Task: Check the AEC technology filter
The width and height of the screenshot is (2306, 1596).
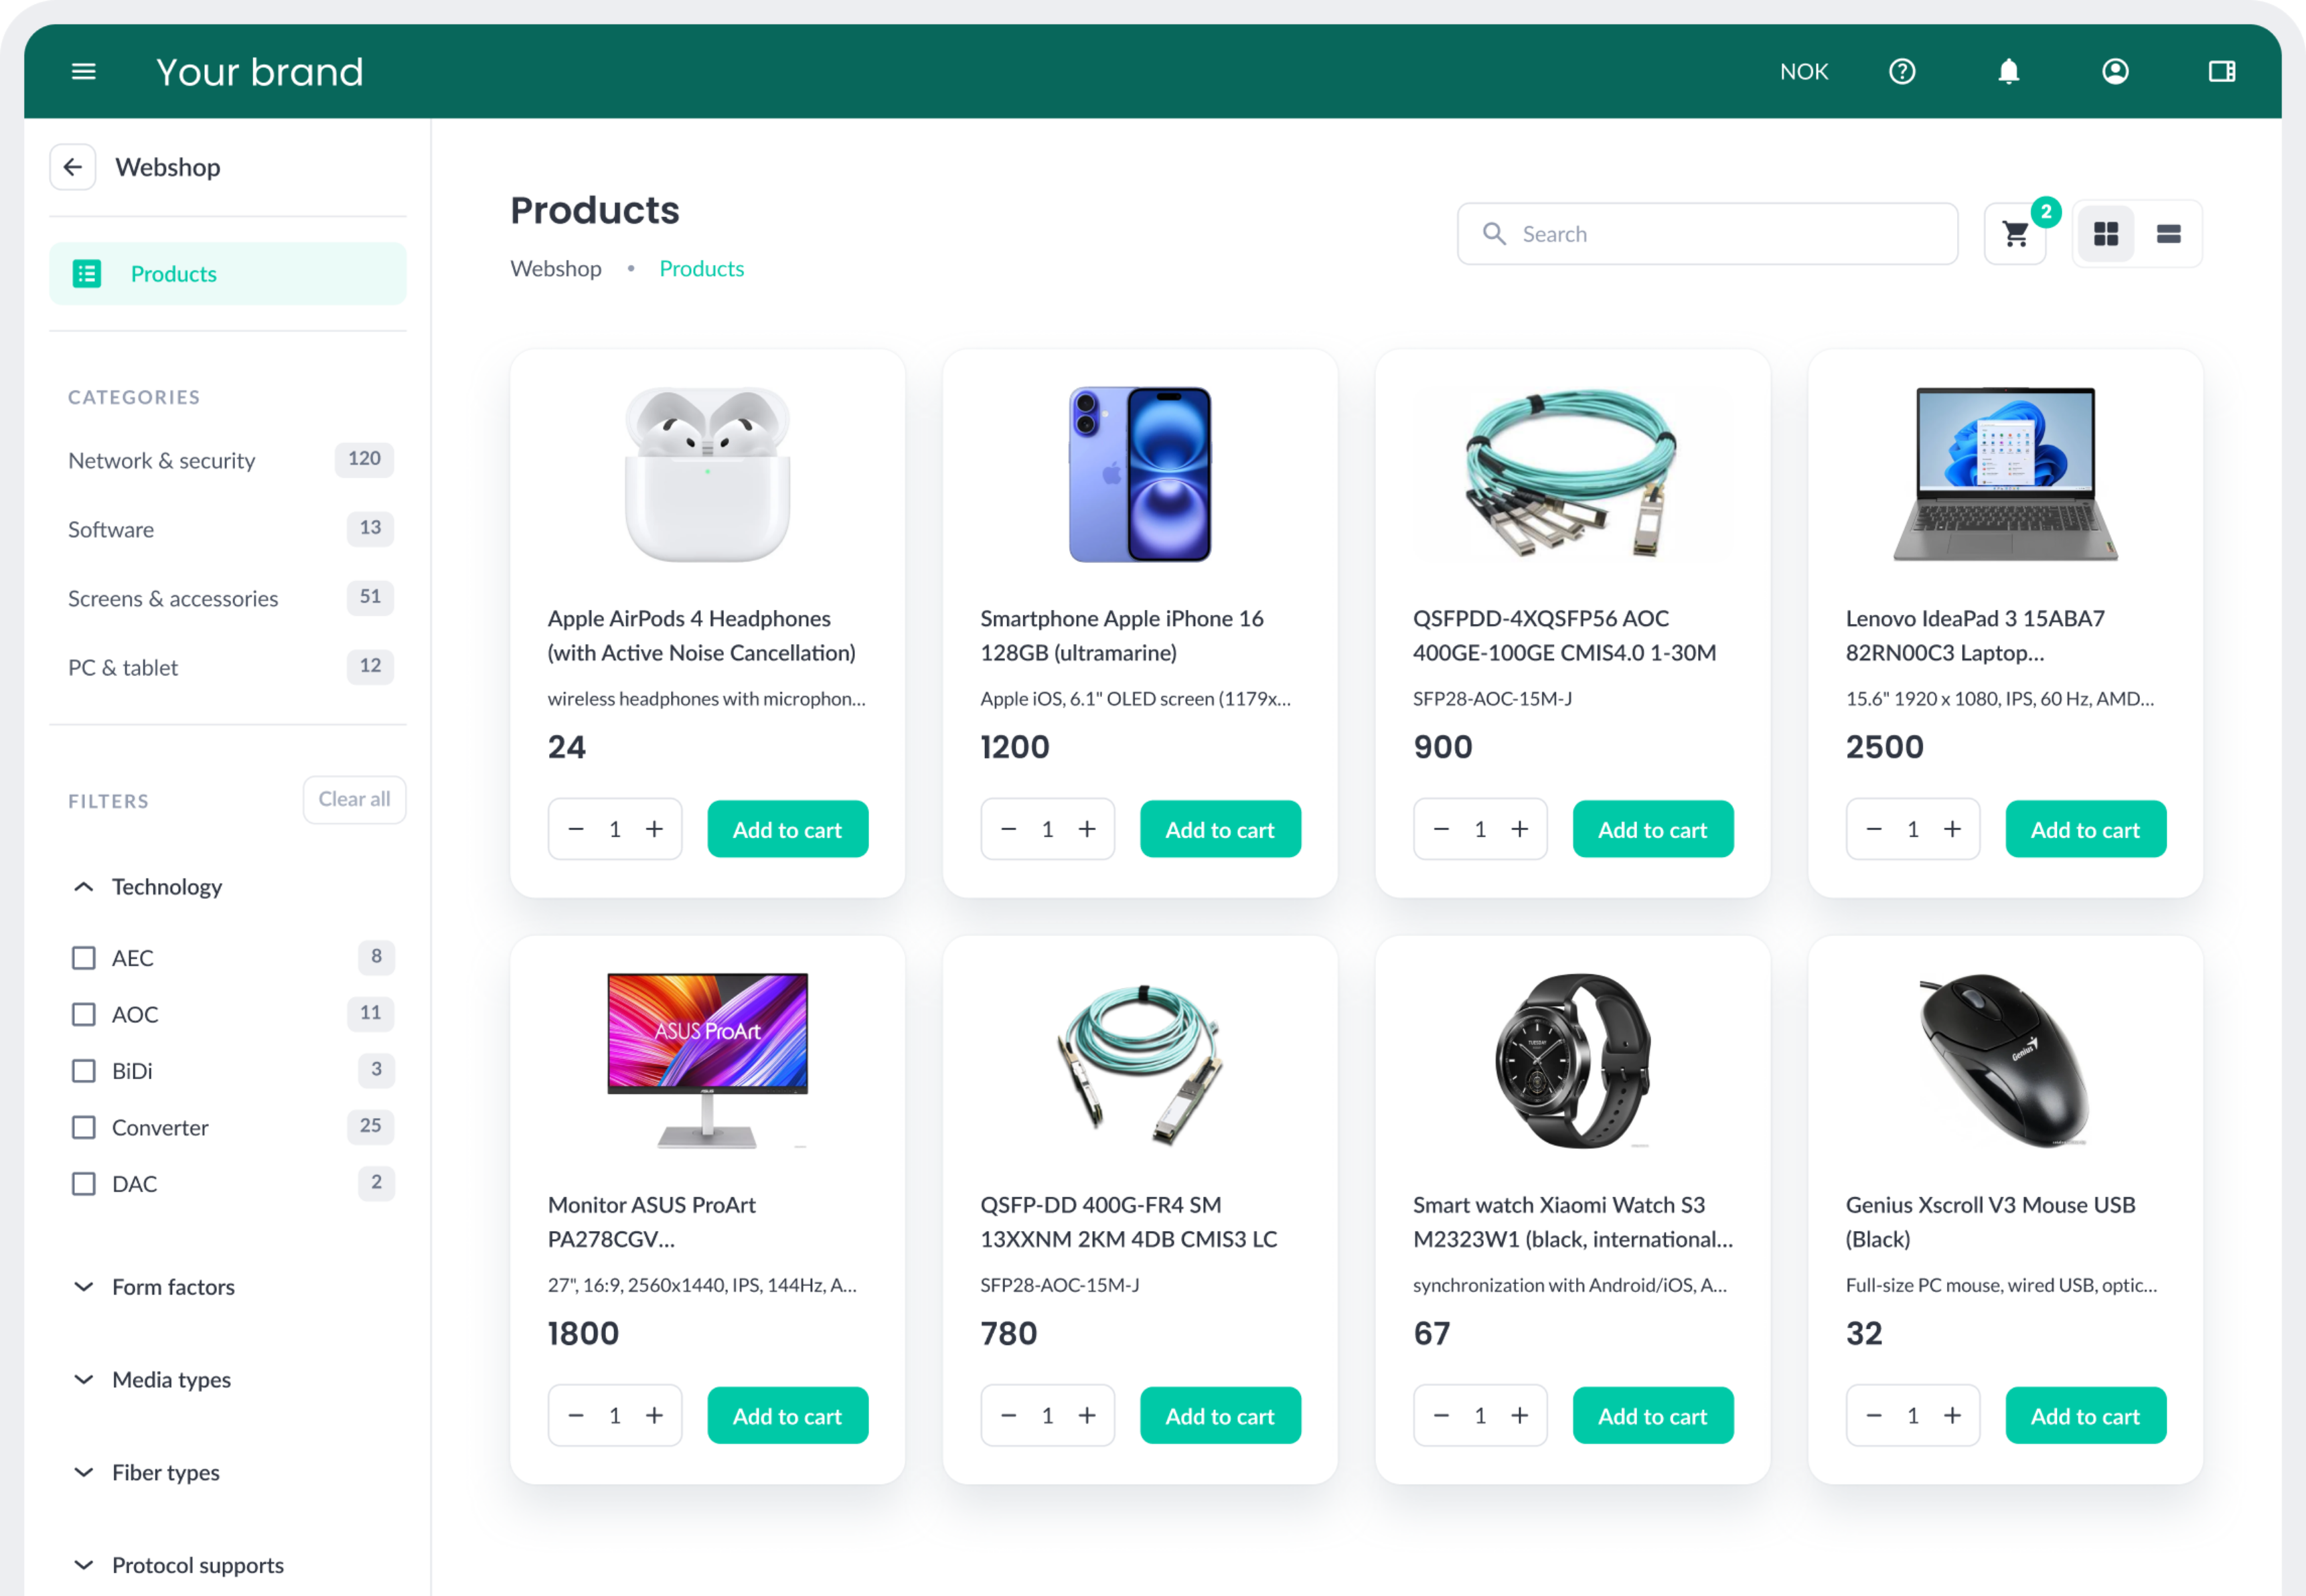Action: click(84, 958)
